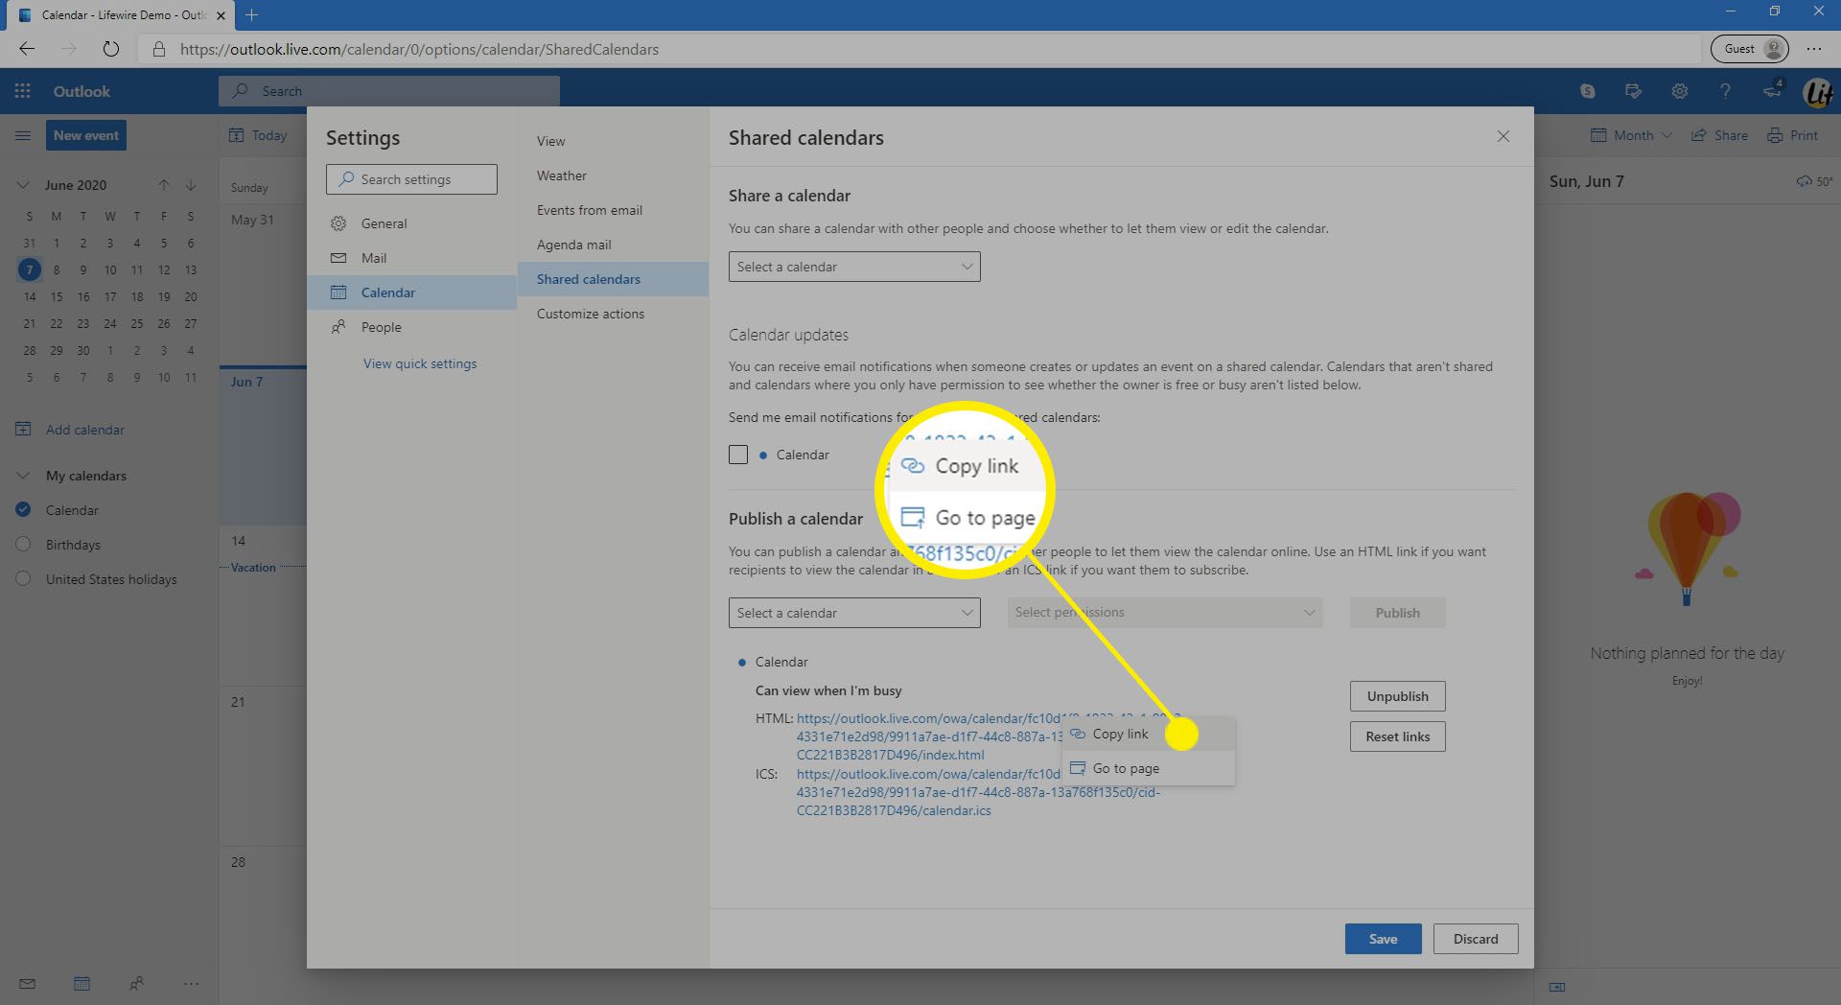The width and height of the screenshot is (1841, 1005).
Task: Click the Unpublish button
Action: tap(1398, 696)
